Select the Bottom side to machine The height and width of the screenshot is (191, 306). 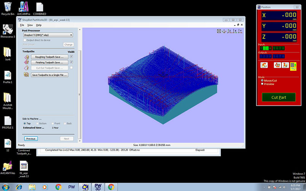(37, 124)
